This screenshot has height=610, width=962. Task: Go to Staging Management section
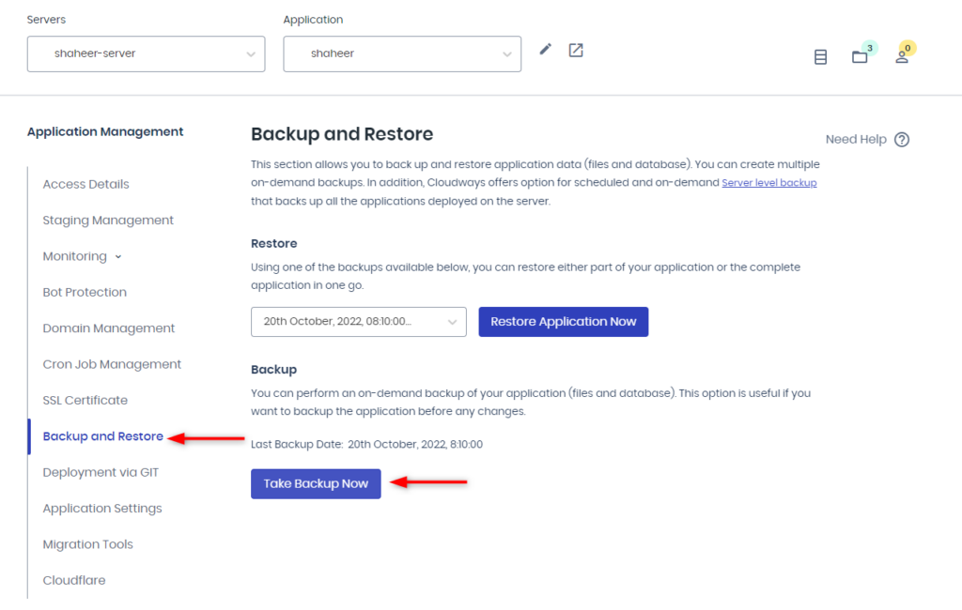tap(108, 221)
